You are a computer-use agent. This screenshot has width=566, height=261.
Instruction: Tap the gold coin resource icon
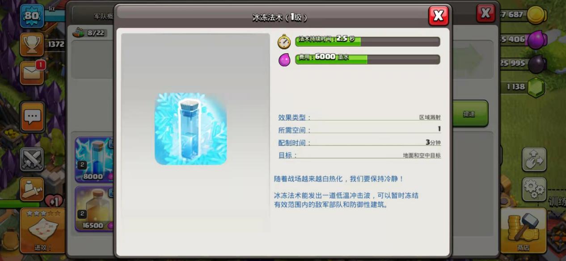[536, 15]
